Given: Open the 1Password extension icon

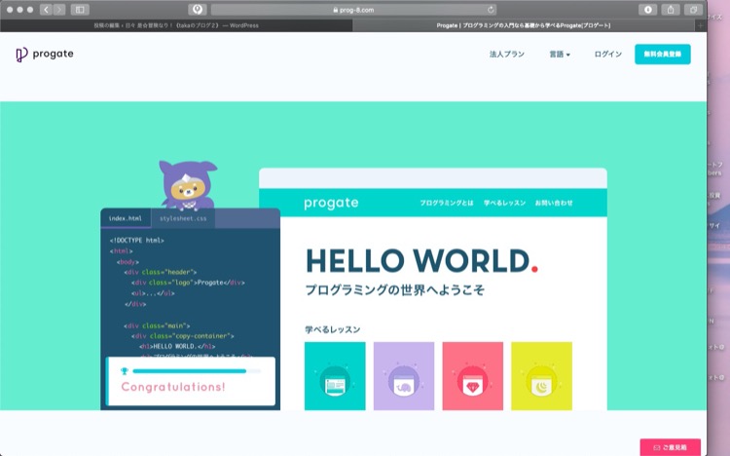Looking at the screenshot, I should point(198,10).
